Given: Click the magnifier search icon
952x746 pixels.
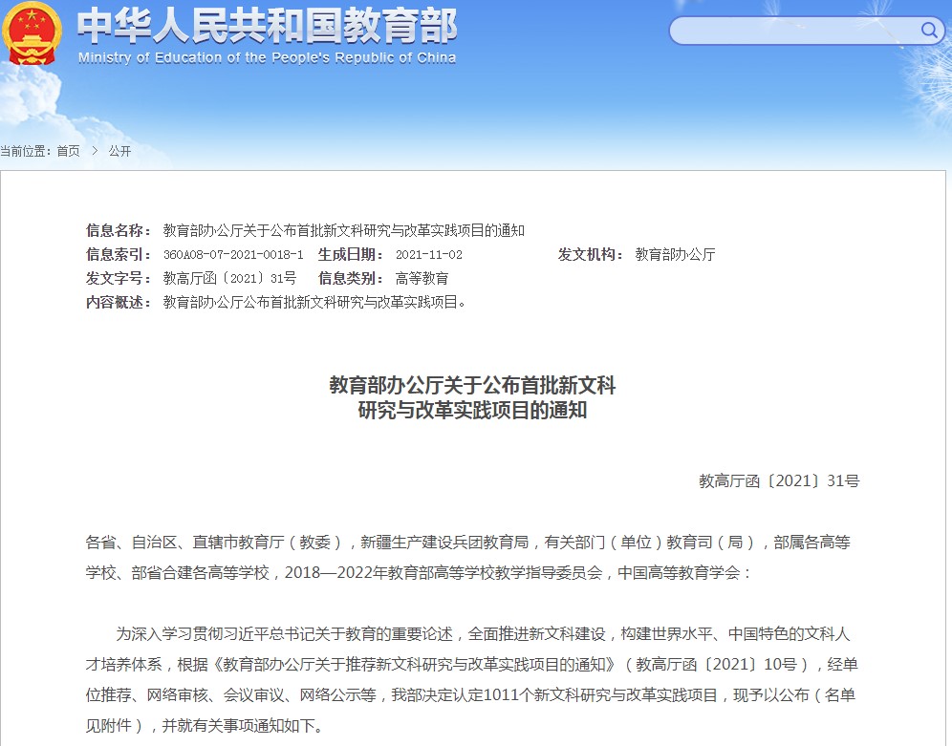Looking at the screenshot, I should 929,31.
